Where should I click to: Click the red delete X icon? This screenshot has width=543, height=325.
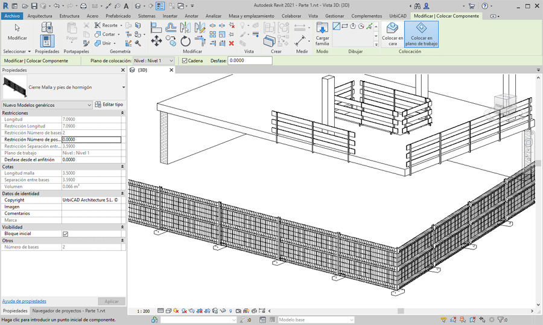(232, 43)
